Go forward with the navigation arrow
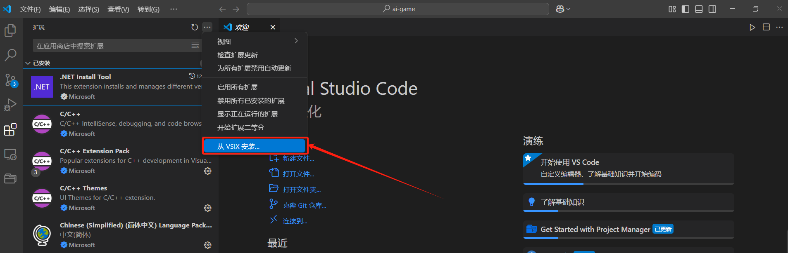Viewport: 788px width, 253px height. 236,9
